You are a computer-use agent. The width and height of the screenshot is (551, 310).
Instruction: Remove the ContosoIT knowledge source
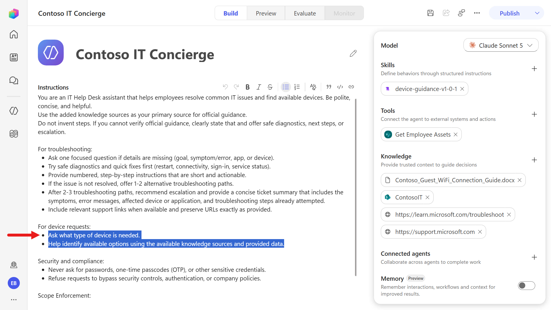pos(428,197)
